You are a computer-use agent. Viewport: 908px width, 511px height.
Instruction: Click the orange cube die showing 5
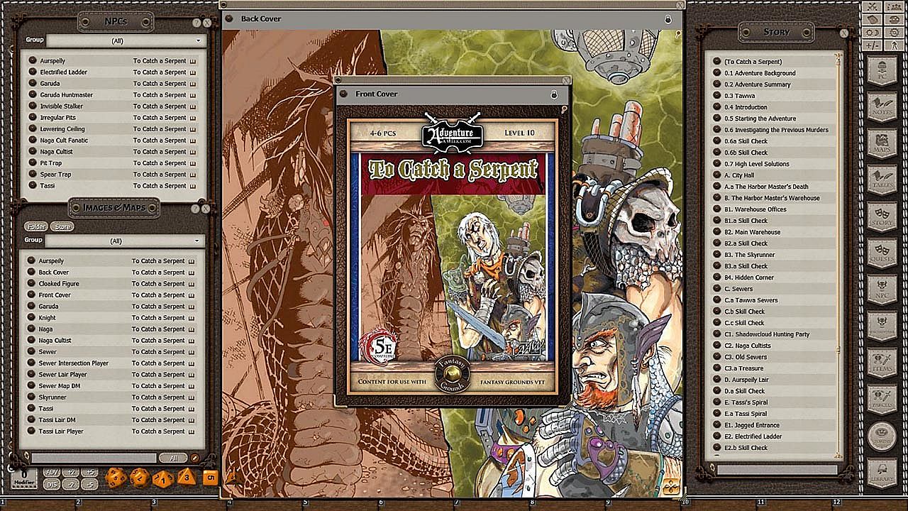[x=210, y=478]
